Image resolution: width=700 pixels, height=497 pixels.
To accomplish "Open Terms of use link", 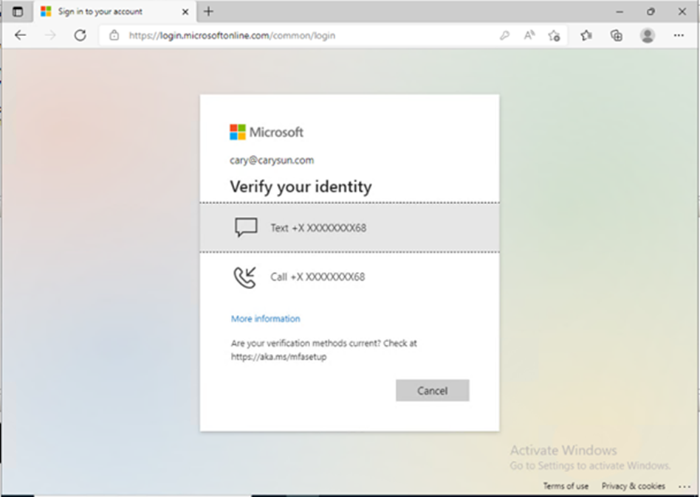I will point(566,486).
